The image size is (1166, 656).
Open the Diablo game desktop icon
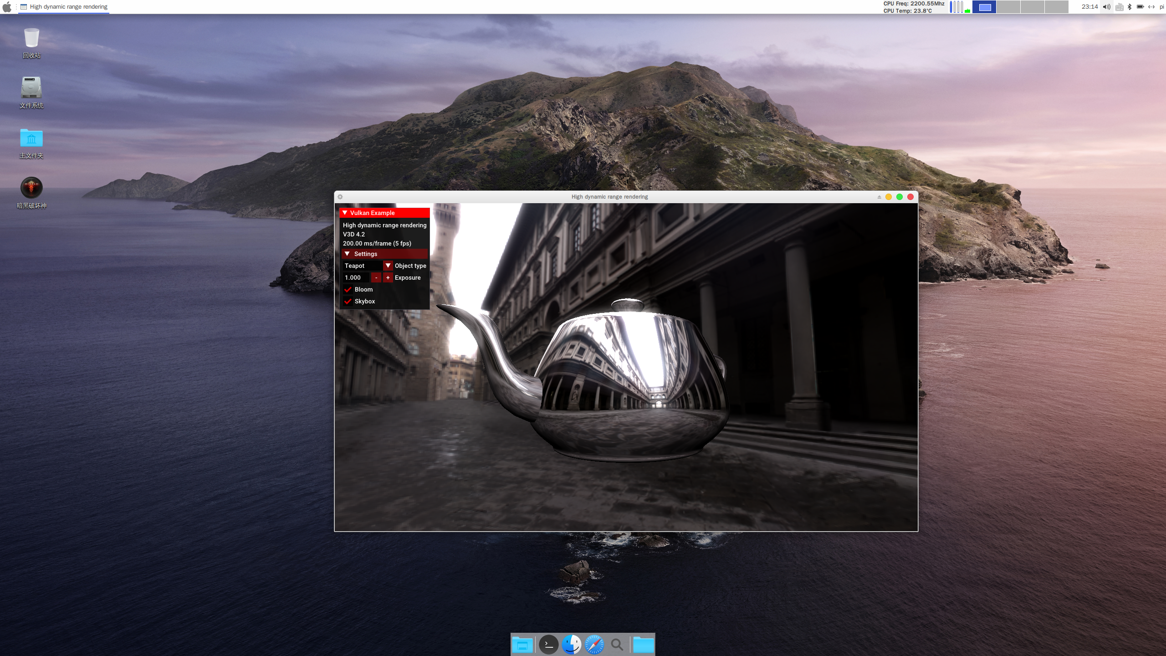31,188
